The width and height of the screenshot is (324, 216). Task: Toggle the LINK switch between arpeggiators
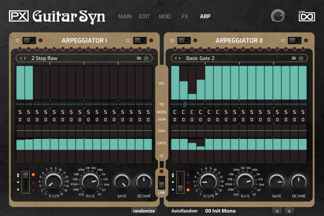[x=161, y=182]
